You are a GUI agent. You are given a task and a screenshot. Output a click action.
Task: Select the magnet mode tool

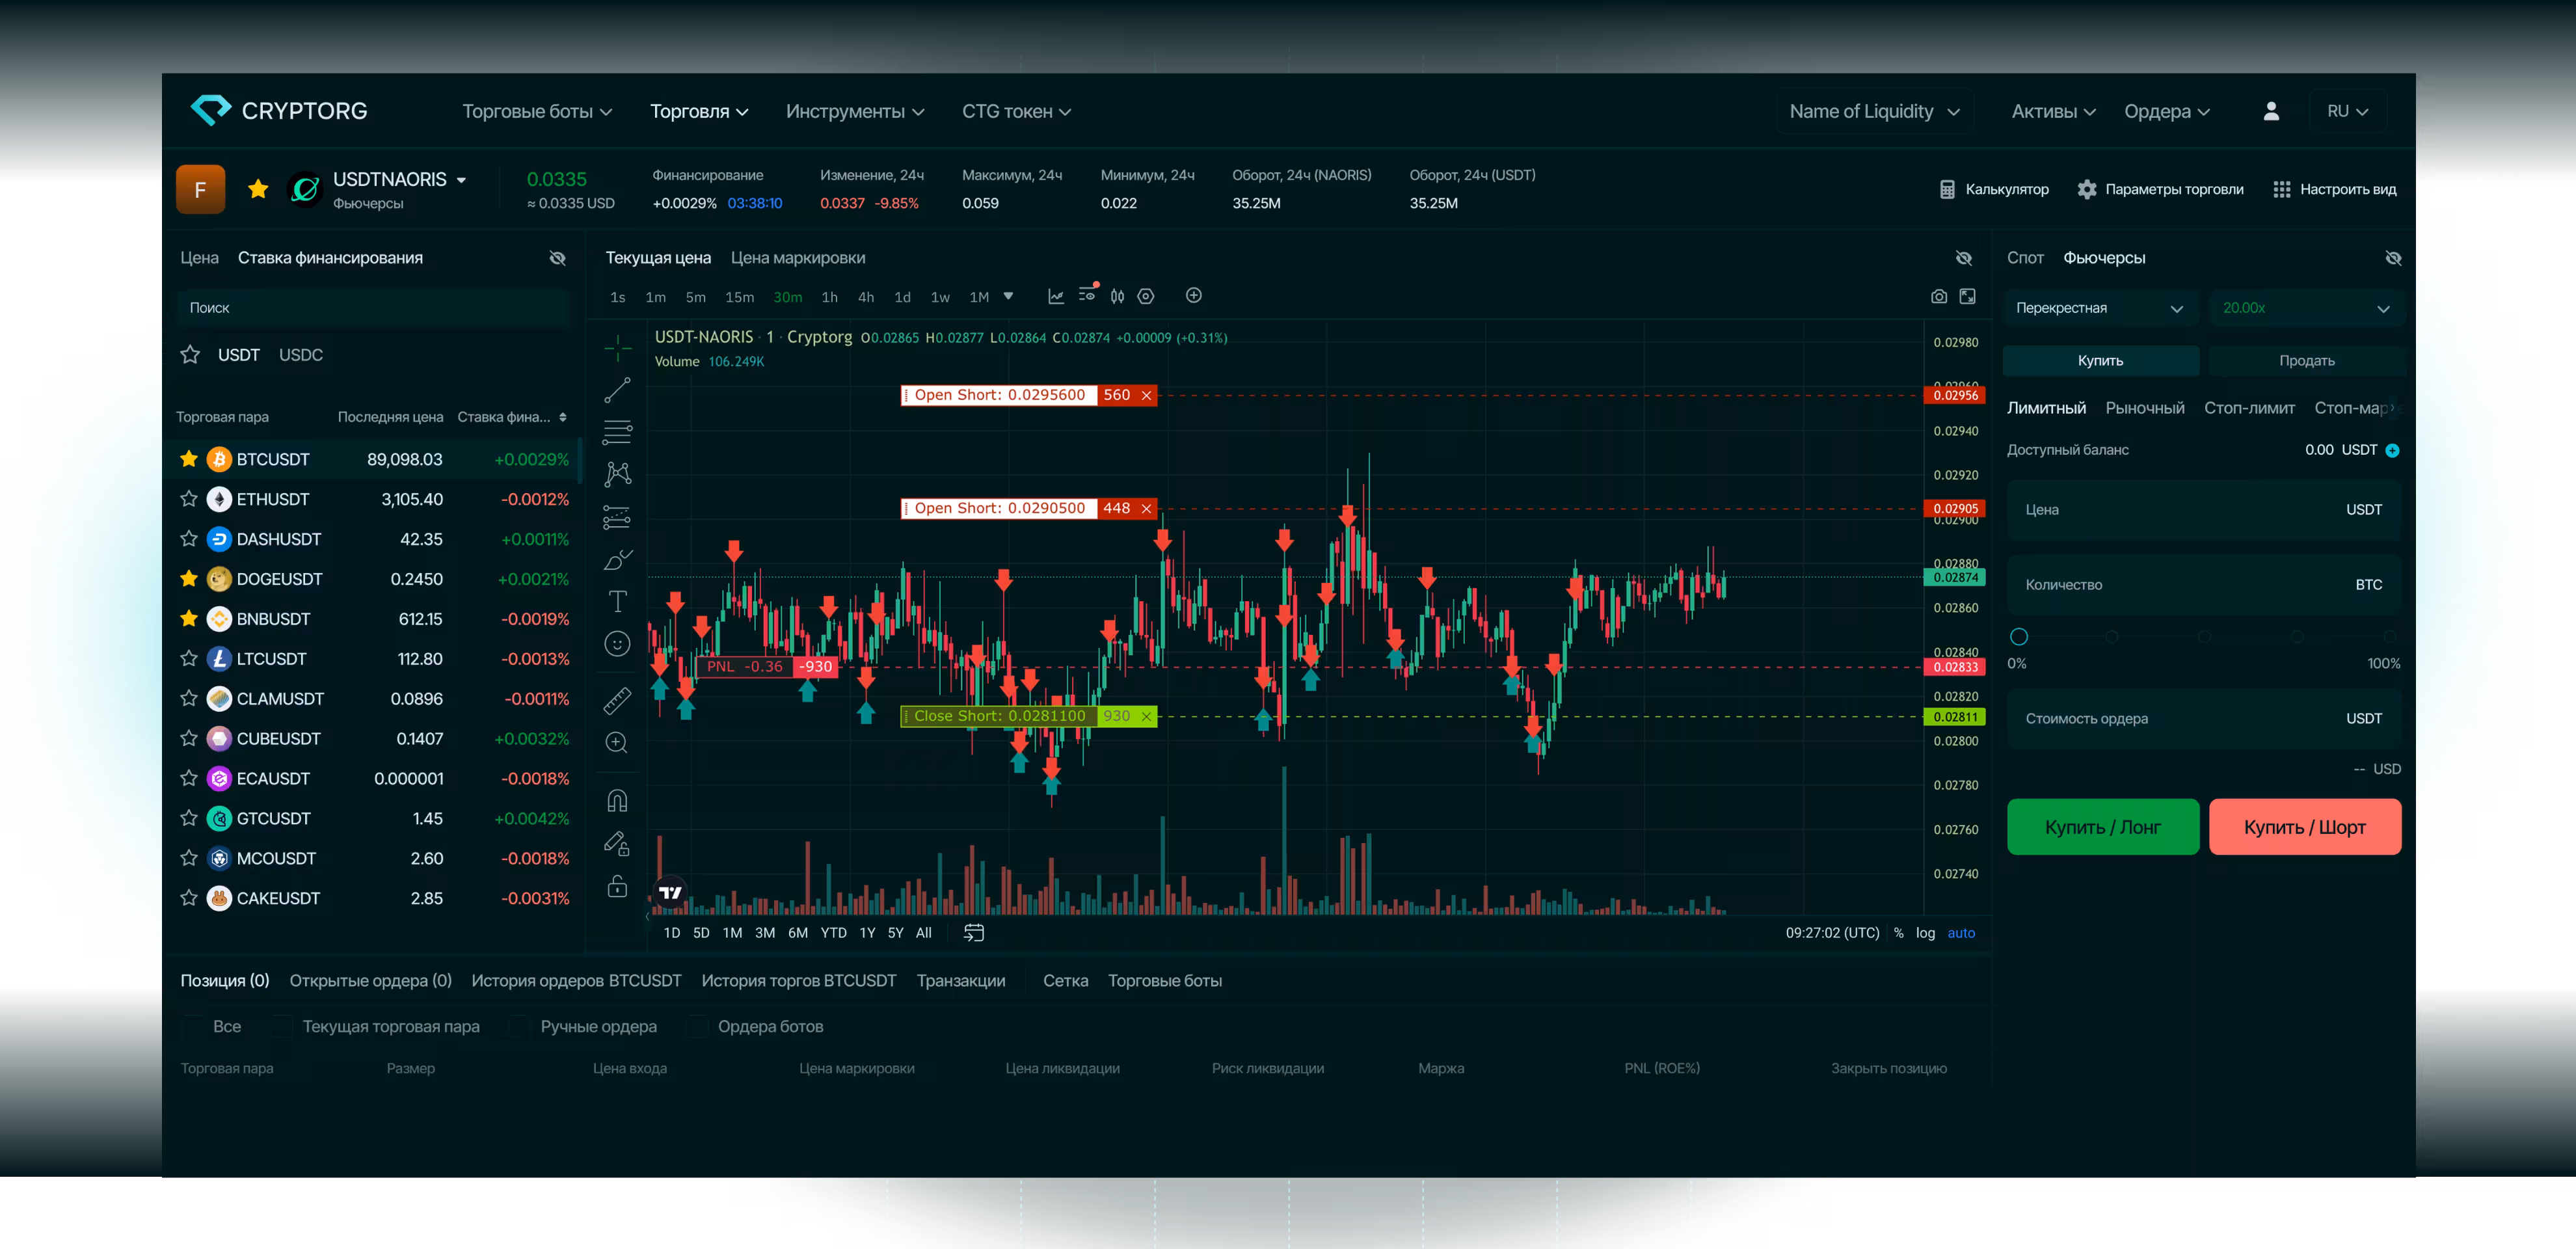[x=617, y=800]
